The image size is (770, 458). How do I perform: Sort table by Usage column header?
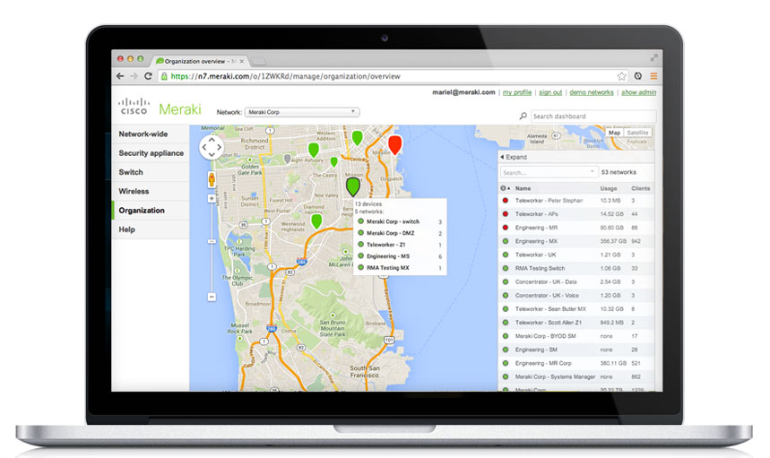(608, 188)
